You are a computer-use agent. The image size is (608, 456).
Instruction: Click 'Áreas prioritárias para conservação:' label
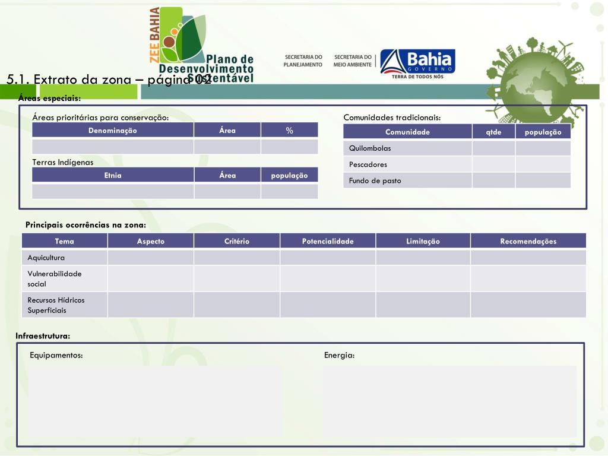100,118
